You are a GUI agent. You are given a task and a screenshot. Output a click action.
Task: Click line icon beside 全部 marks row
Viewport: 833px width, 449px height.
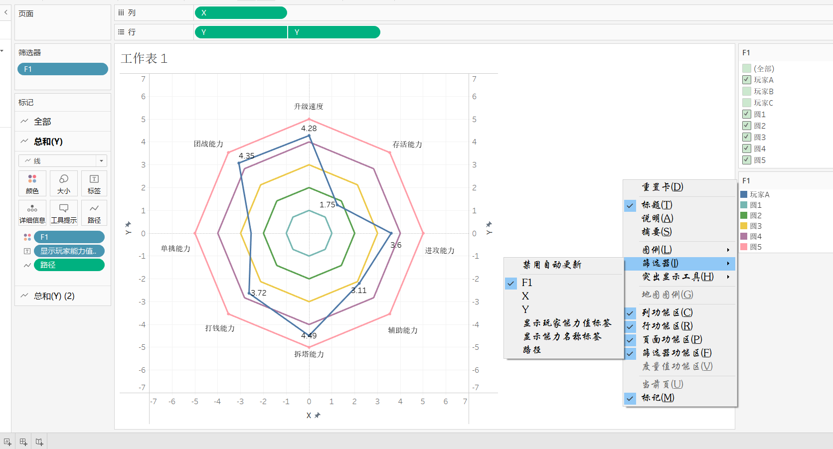pyautogui.click(x=24, y=121)
